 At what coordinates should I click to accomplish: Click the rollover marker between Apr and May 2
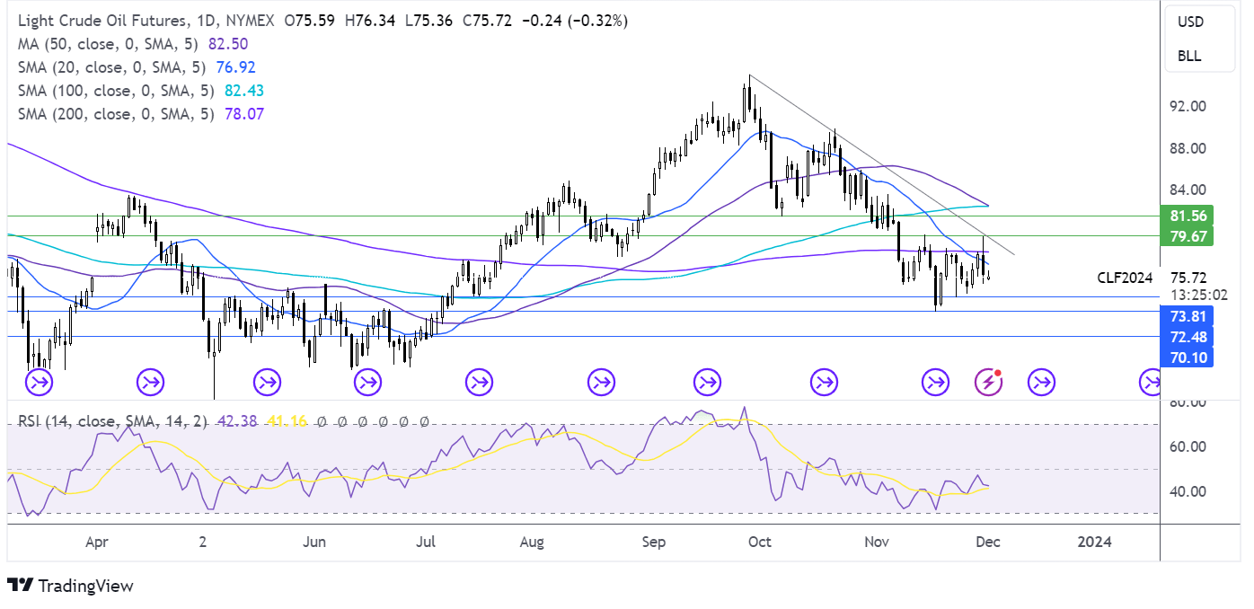point(149,384)
